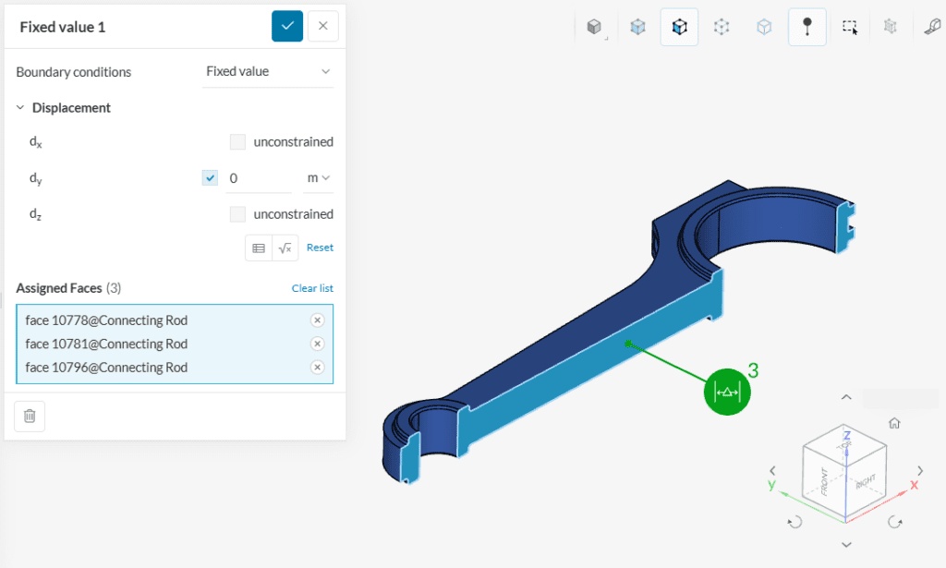Viewport: 946px width, 568px height.
Task: Open the dy unit dropdown
Action: point(319,177)
